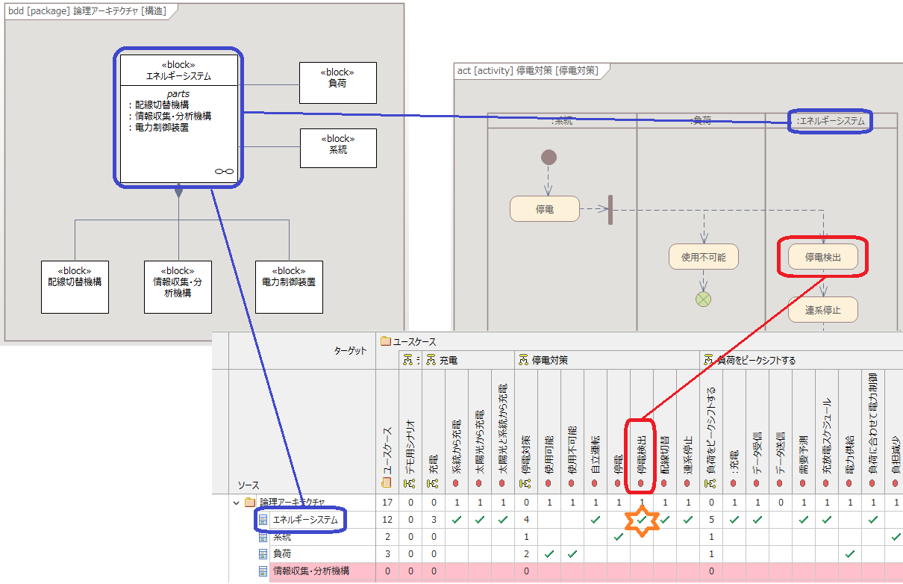Click the folder icon beside 論理アーキテクチャ
This screenshot has height=584, width=903.
250,503
